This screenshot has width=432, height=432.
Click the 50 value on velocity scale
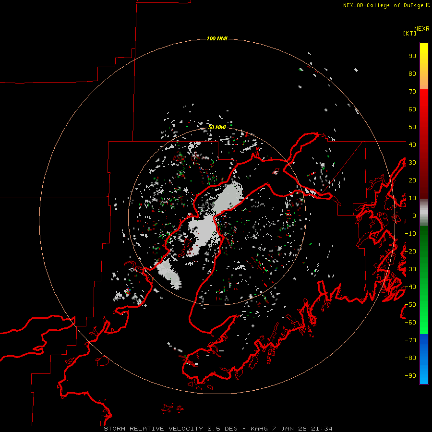[x=412, y=127]
